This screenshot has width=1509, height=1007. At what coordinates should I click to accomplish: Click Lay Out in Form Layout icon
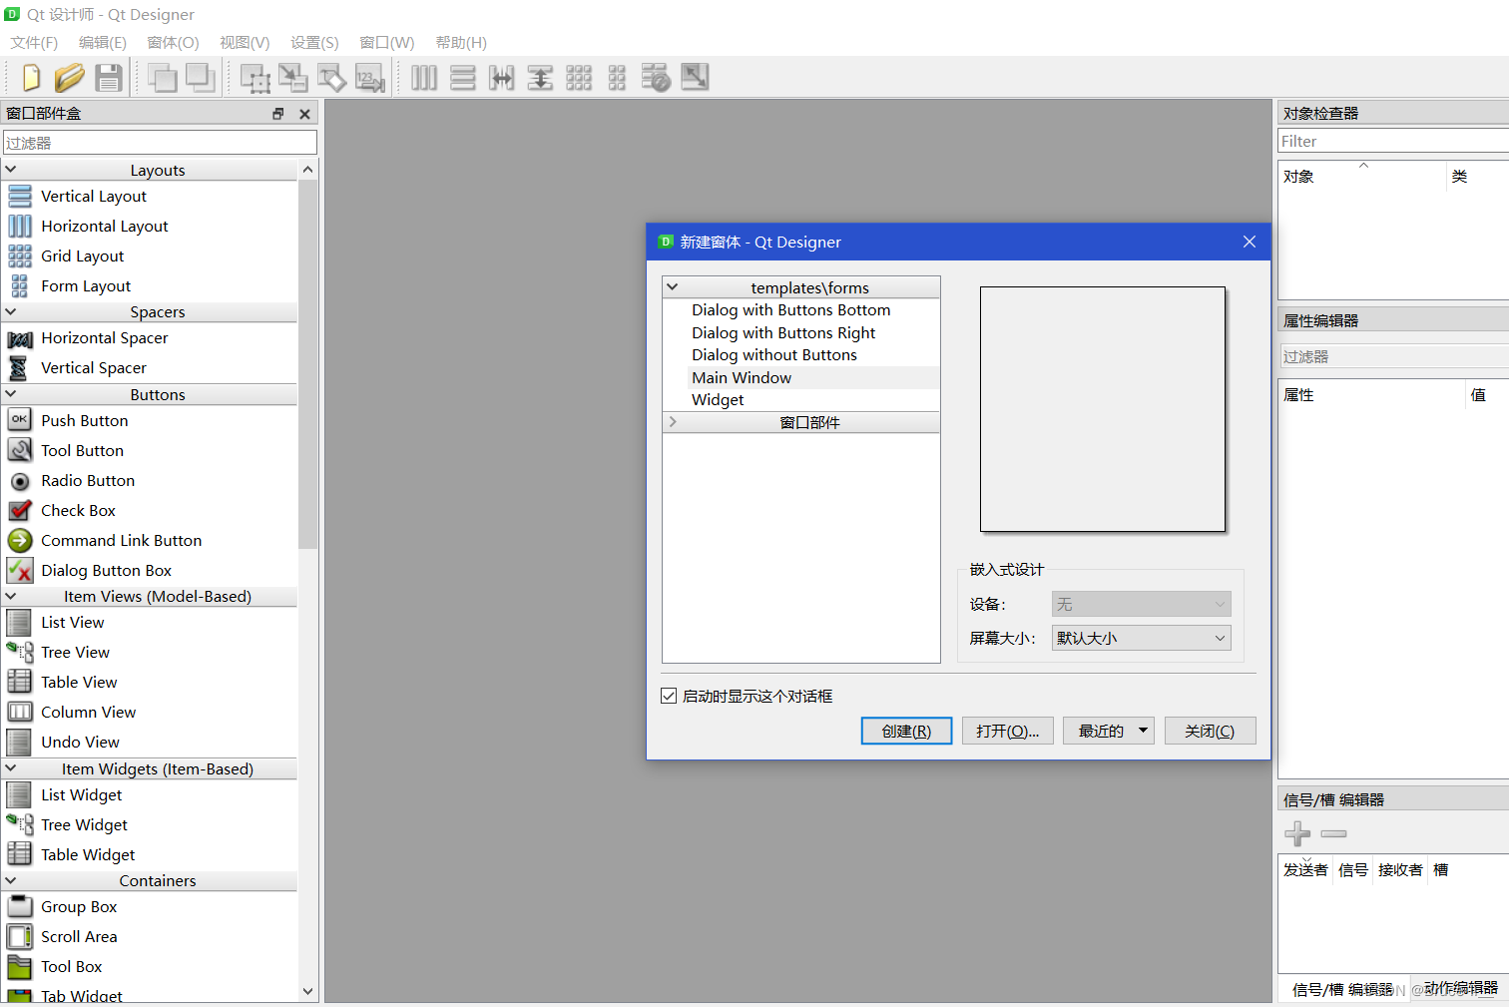(617, 77)
